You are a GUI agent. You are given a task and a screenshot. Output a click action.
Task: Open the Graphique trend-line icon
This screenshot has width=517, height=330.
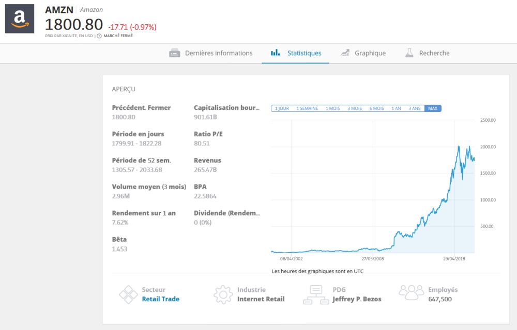pos(345,52)
